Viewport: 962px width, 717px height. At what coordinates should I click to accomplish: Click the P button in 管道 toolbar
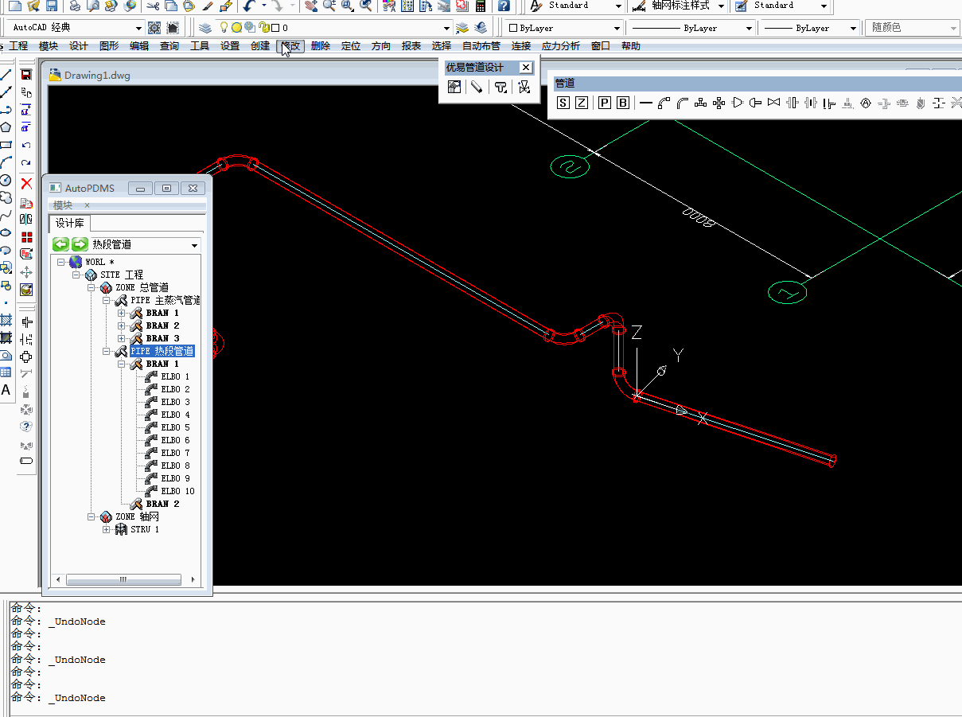click(x=605, y=103)
